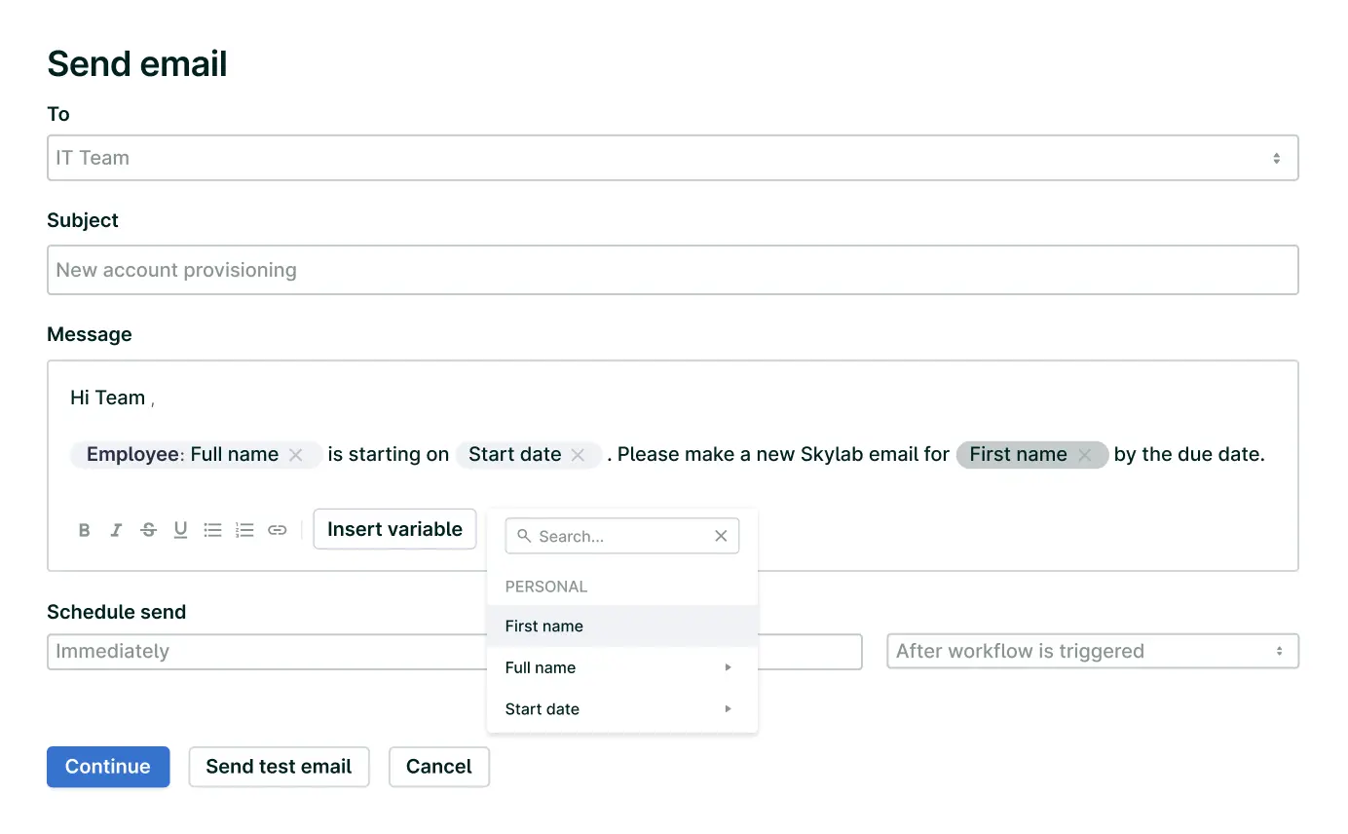This screenshot has width=1348, height=834.
Task: Insert a bulleted list
Action: 212,530
